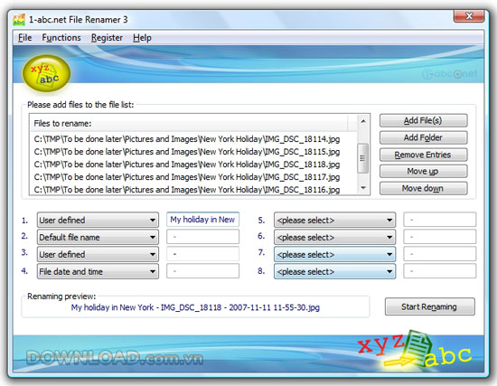This screenshot has height=386, width=497.
Task: Open dropdown 2 set to Default file name
Action: pos(98,237)
